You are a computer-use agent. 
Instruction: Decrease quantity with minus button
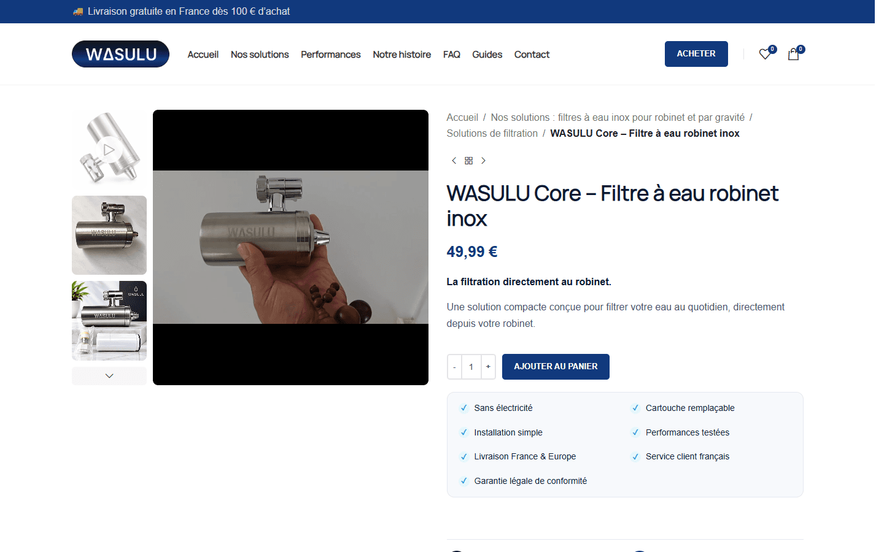coord(454,367)
